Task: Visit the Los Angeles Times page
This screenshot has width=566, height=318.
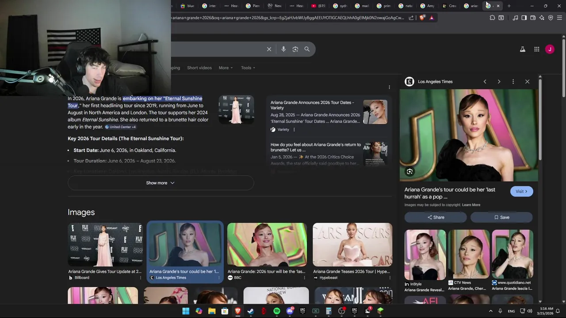Action: point(522,191)
